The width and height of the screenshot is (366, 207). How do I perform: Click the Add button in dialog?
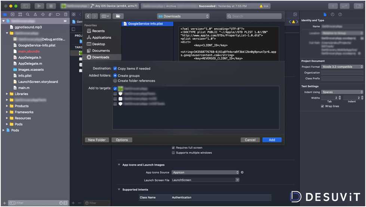click(272, 140)
